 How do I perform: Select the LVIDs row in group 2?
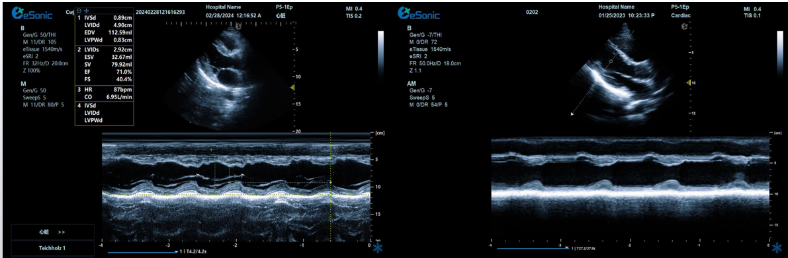[x=104, y=50]
